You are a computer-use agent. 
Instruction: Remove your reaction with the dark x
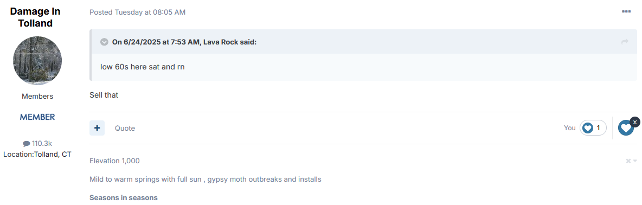point(634,122)
